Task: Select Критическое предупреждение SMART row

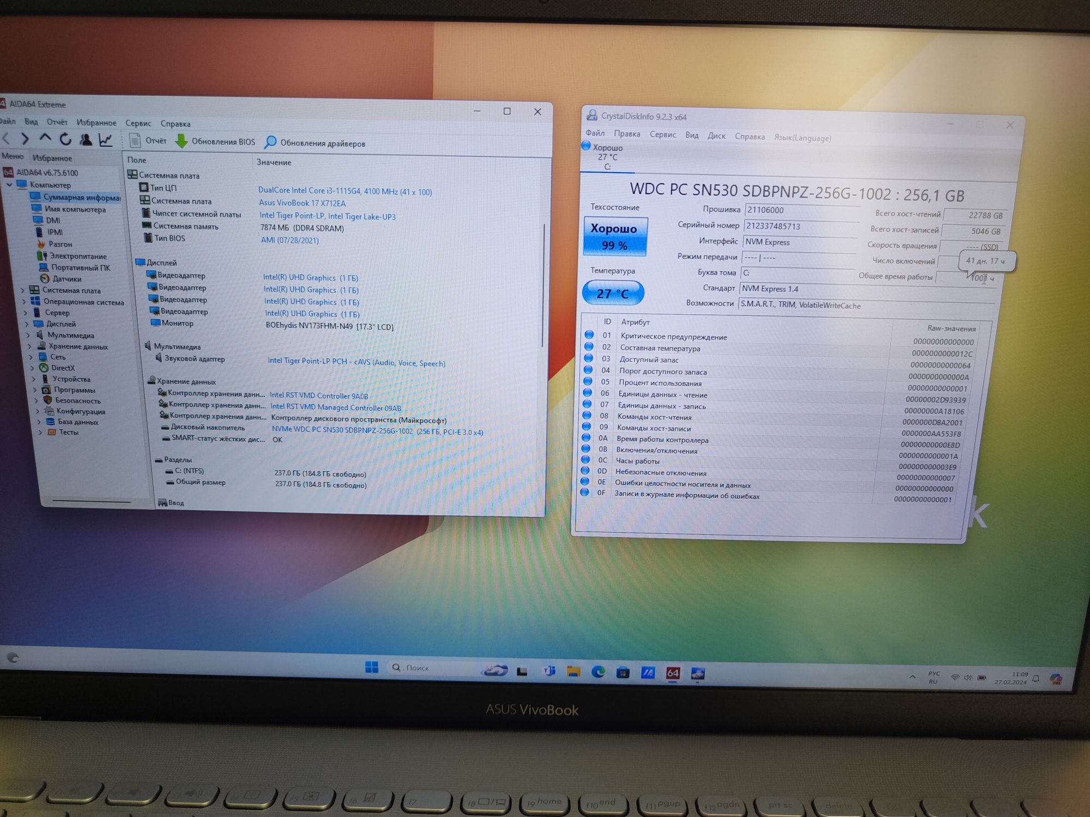Action: pos(780,338)
